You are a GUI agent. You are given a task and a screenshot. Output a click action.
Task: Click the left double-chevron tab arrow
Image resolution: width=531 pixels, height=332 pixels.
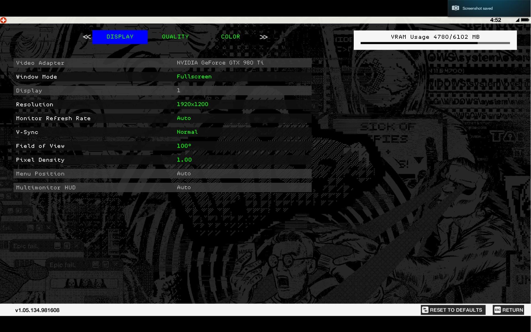87,37
